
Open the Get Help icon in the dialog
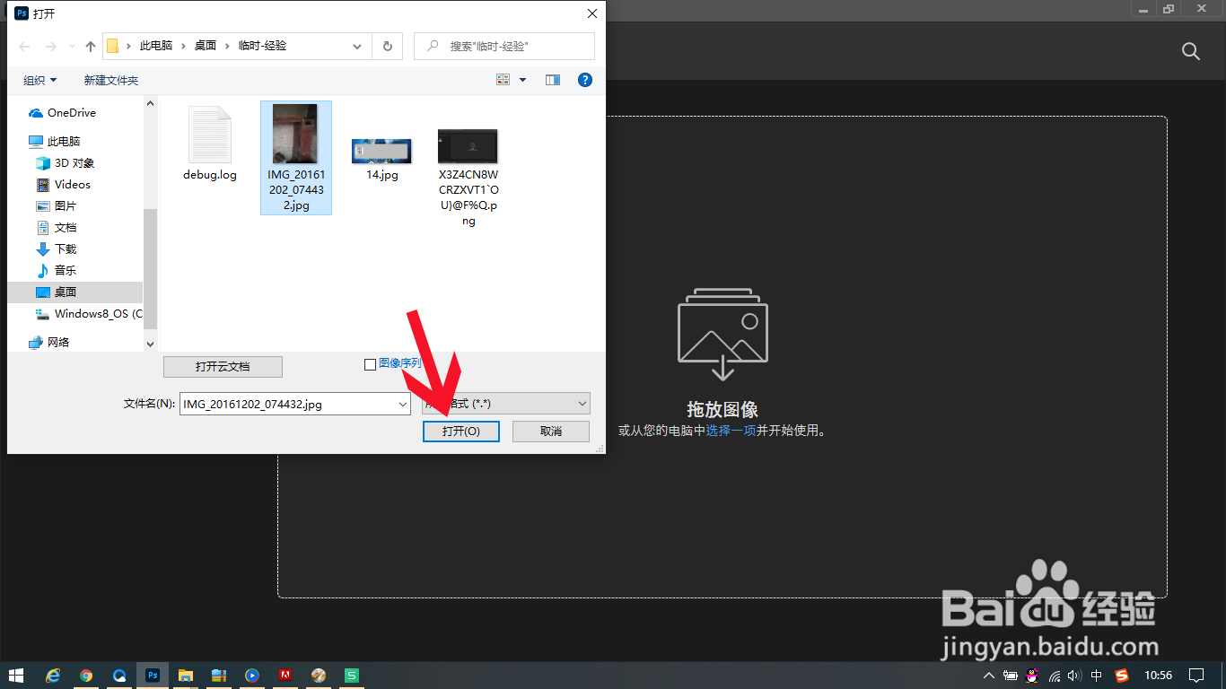(584, 79)
